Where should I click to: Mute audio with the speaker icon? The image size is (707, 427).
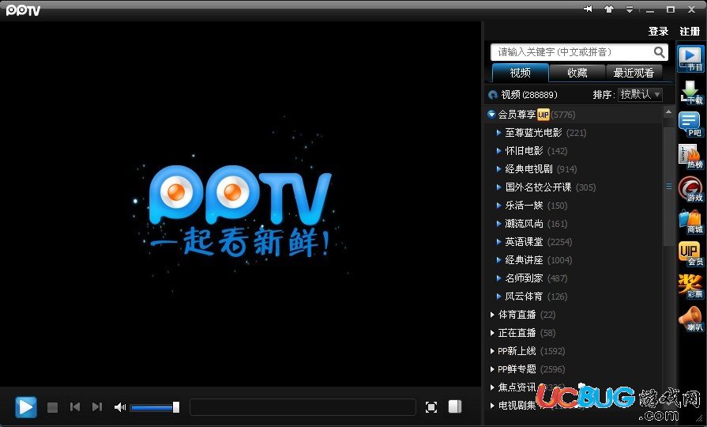(x=119, y=407)
